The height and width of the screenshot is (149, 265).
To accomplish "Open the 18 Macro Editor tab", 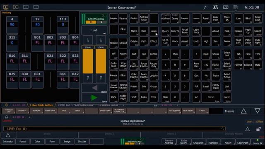I will point(108,105).
